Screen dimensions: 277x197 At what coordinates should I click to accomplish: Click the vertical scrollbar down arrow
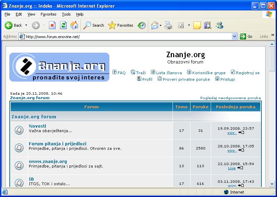click(272, 184)
